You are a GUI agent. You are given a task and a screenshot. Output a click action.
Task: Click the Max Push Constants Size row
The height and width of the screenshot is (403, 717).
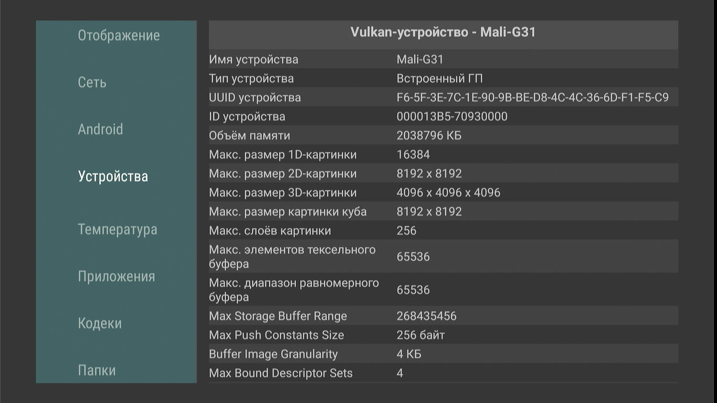coord(443,335)
